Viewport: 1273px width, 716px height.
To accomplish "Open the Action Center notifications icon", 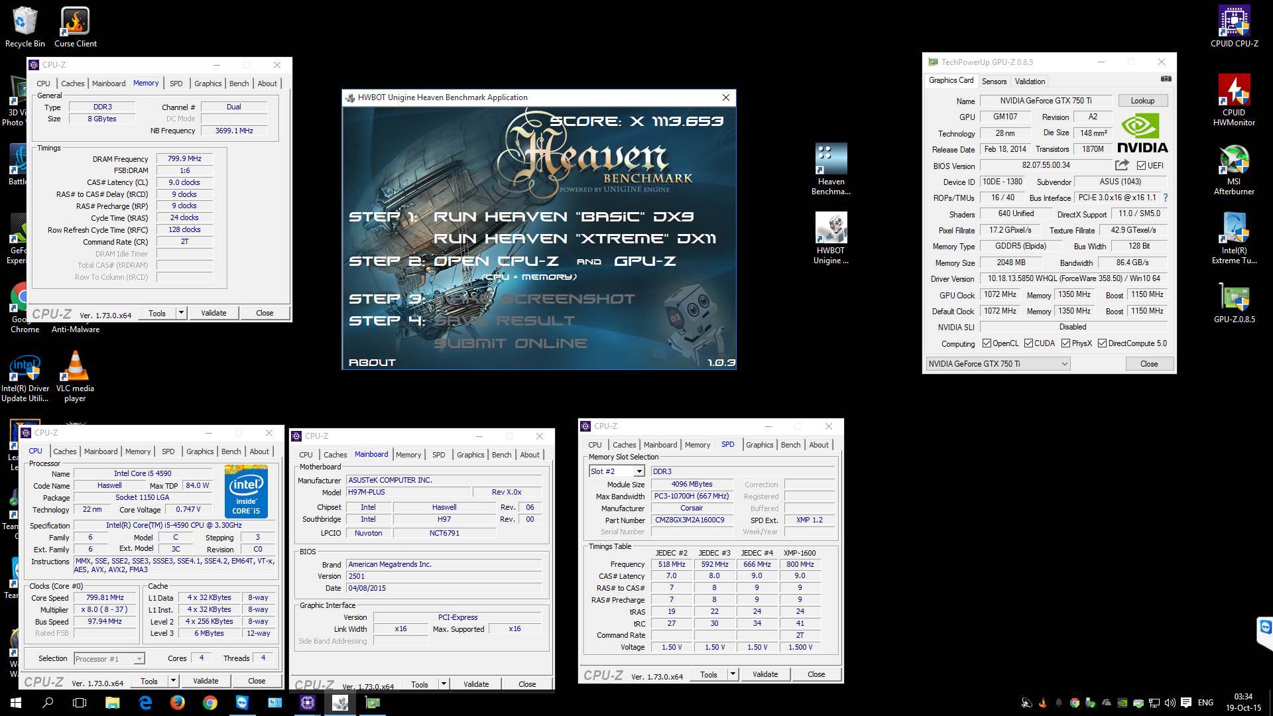I will click(x=1186, y=703).
